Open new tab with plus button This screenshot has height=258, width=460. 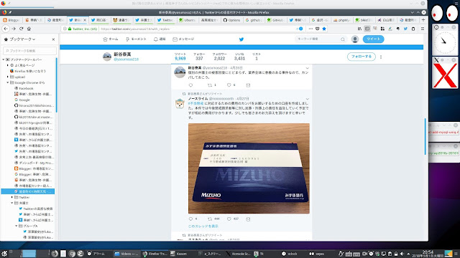423,20
